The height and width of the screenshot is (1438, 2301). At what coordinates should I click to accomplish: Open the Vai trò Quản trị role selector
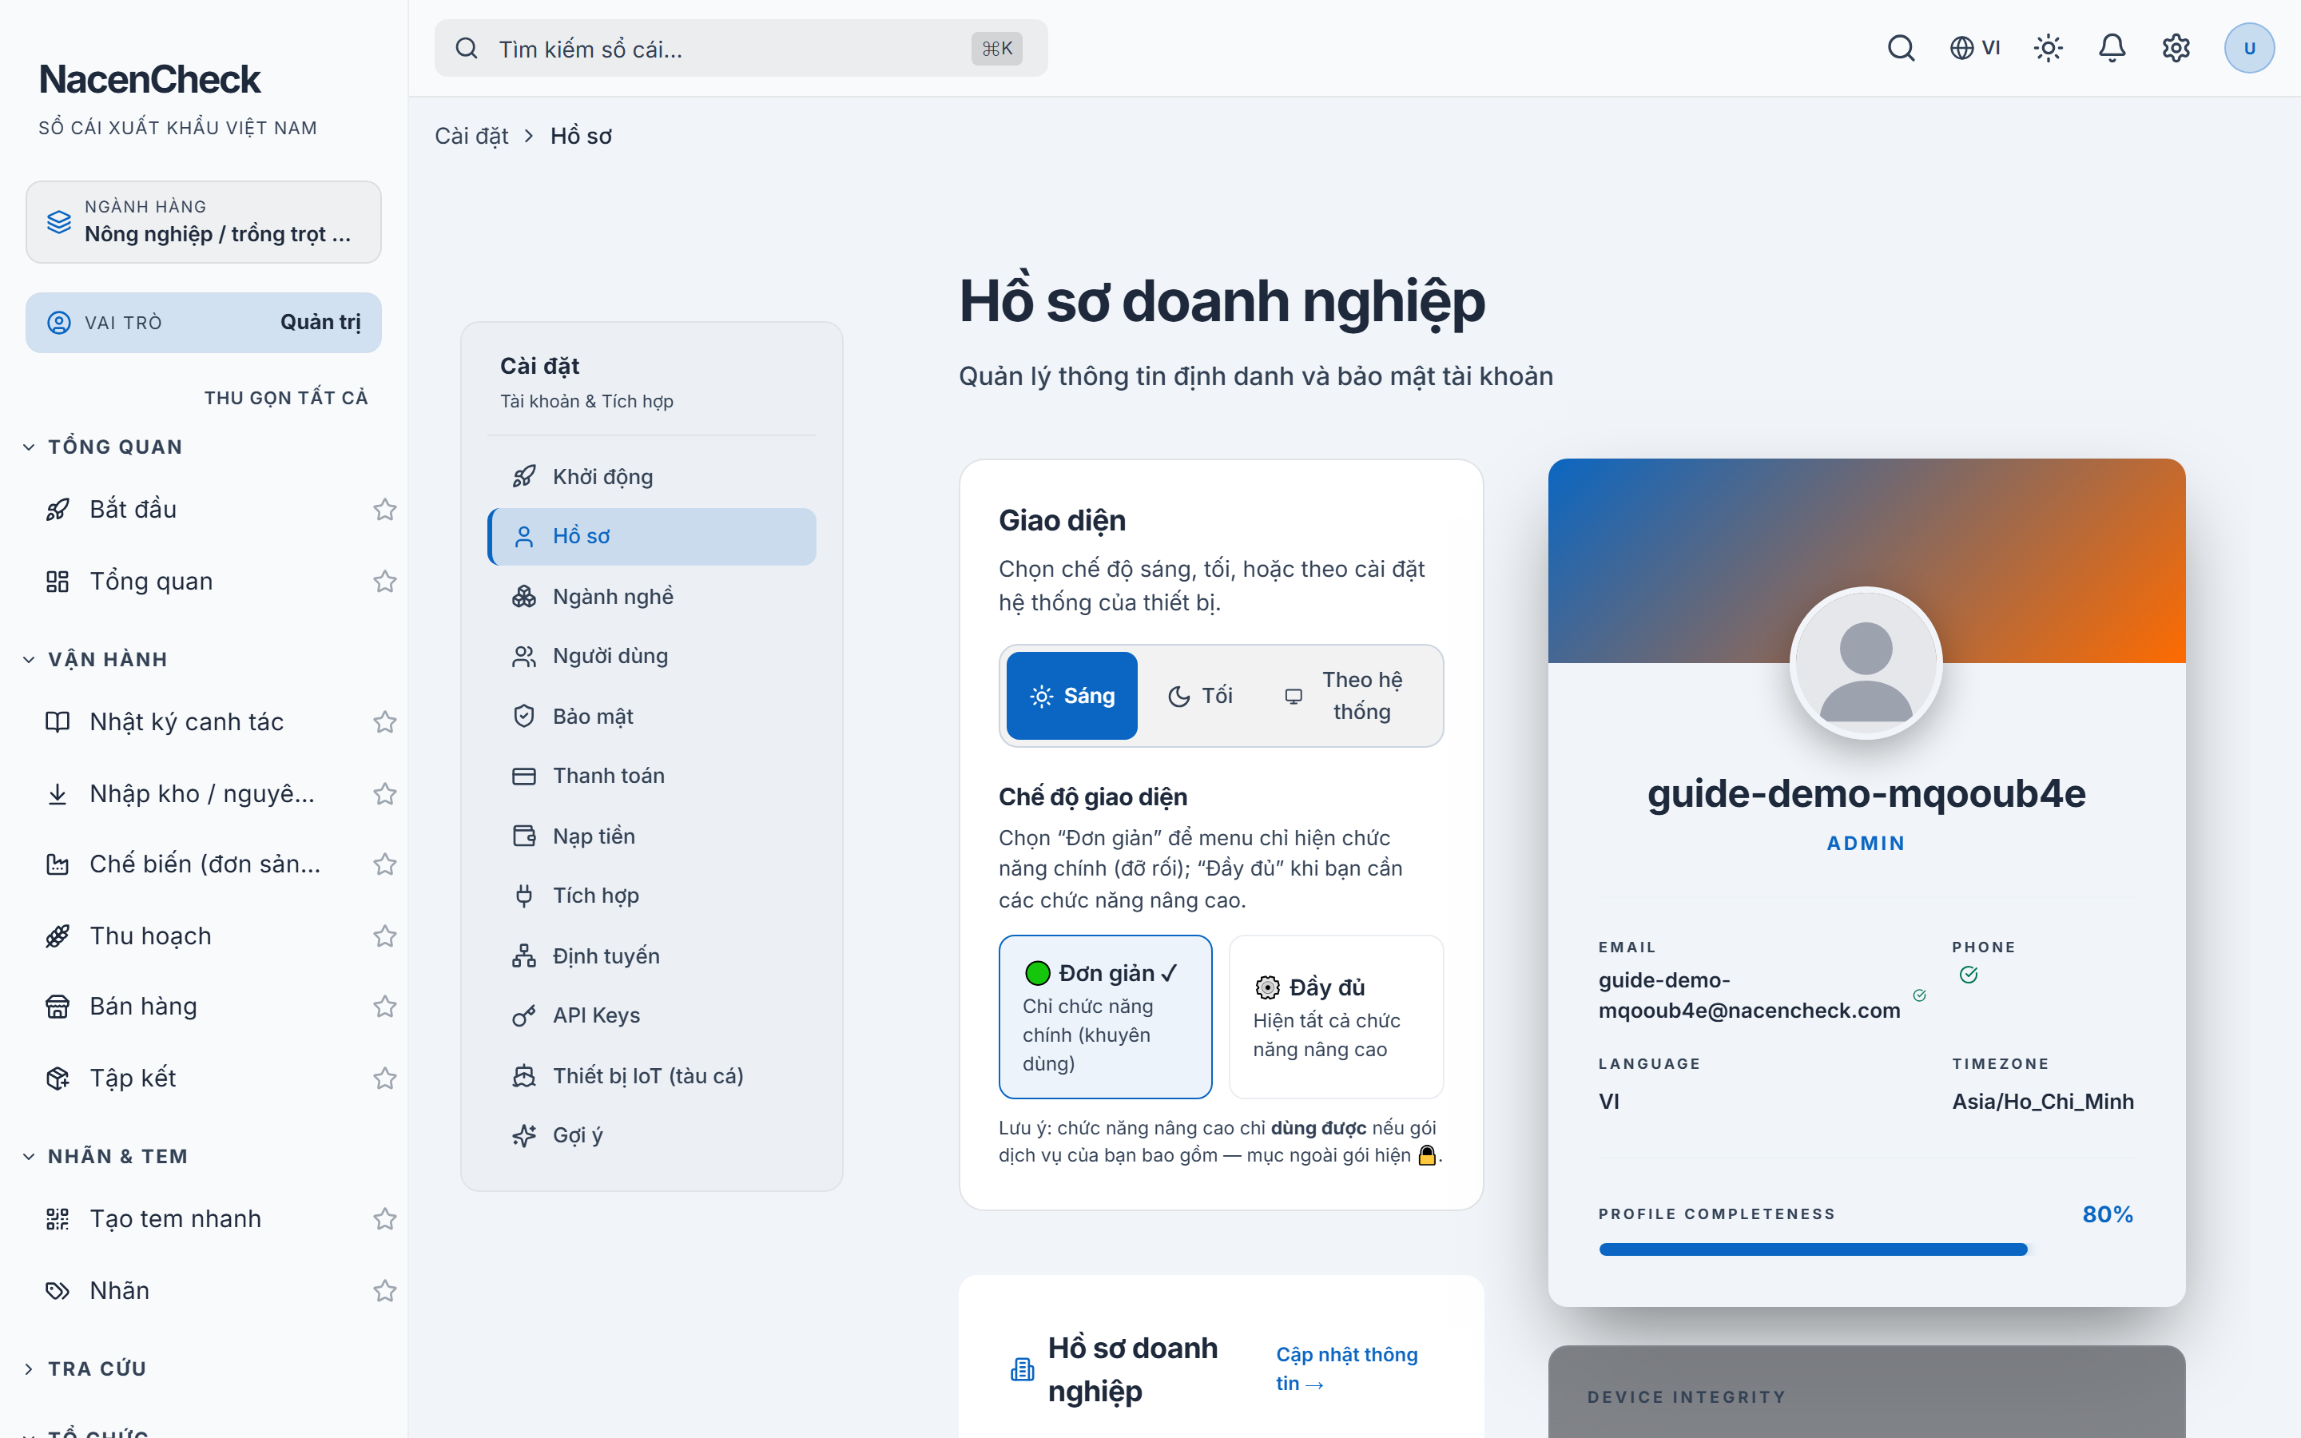click(204, 323)
